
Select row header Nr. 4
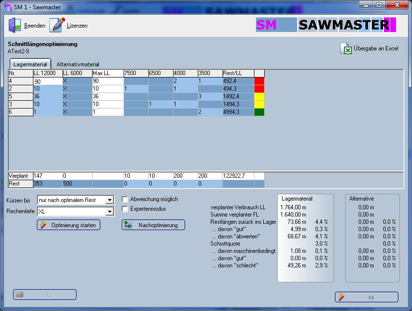pos(21,81)
